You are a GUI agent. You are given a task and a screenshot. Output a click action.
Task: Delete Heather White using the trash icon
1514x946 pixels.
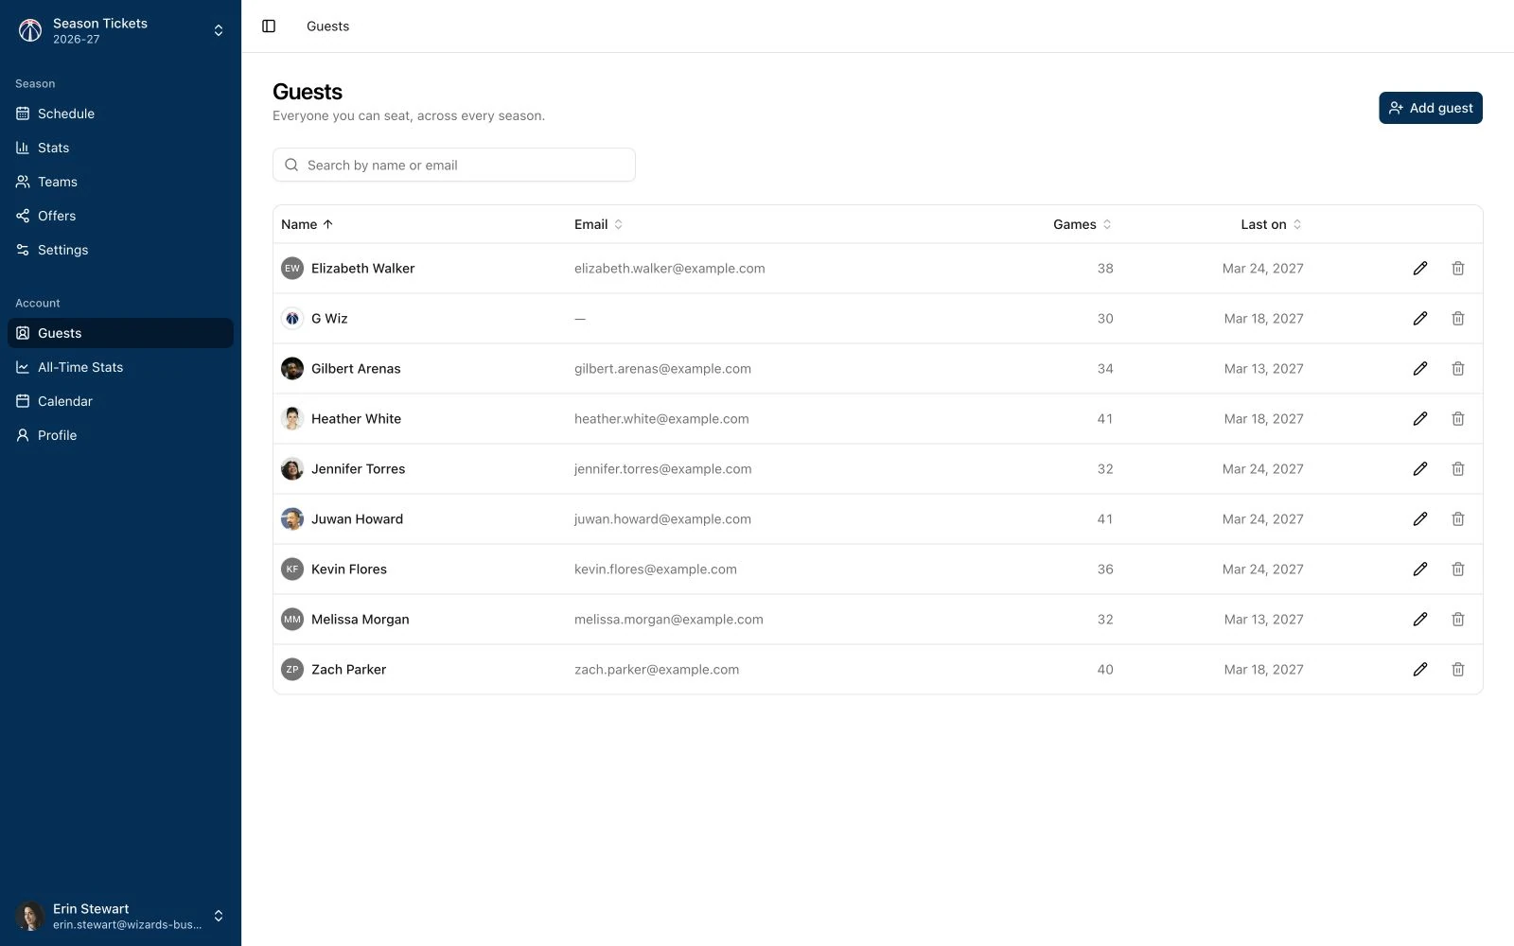pyautogui.click(x=1458, y=419)
